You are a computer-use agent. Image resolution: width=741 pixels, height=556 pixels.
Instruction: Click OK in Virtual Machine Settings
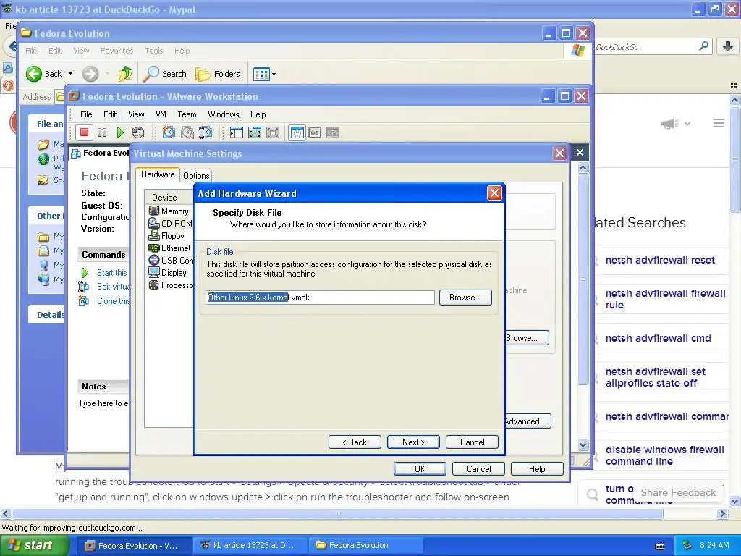pos(420,469)
